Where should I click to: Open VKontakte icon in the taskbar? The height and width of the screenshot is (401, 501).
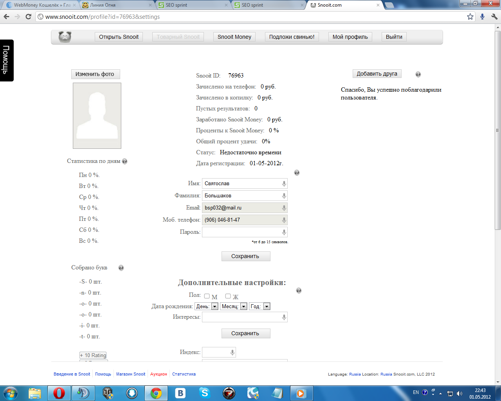(x=180, y=393)
